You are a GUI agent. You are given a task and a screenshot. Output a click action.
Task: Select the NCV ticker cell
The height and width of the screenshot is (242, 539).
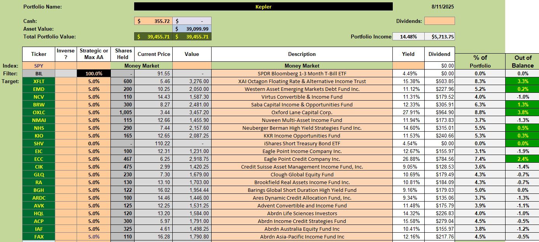(38, 97)
